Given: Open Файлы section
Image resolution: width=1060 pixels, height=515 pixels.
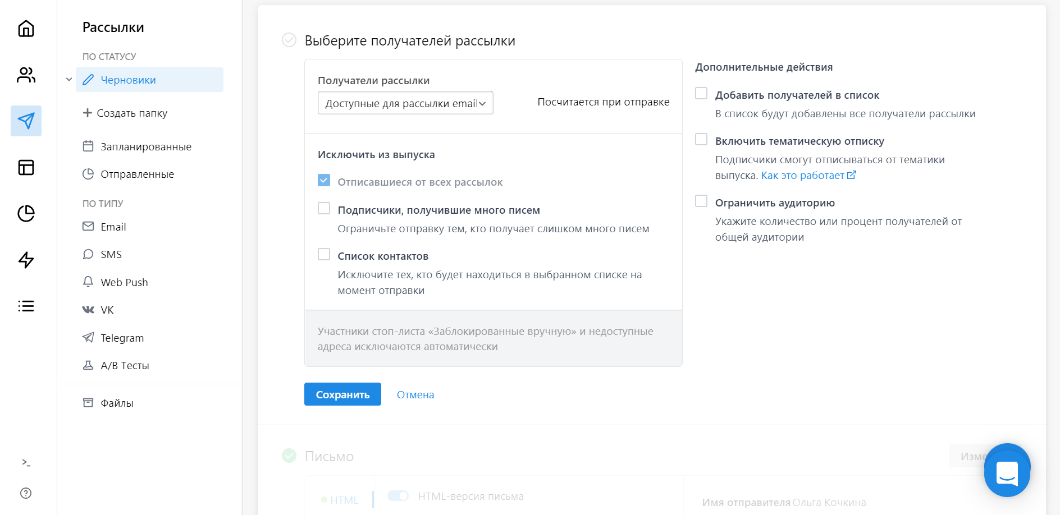Looking at the screenshot, I should click(117, 403).
